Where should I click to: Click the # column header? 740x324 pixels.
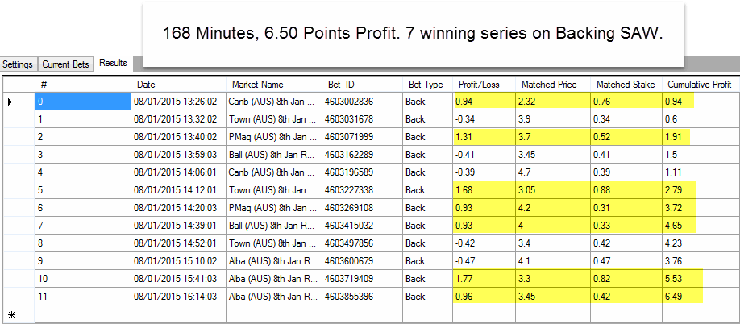[83, 84]
